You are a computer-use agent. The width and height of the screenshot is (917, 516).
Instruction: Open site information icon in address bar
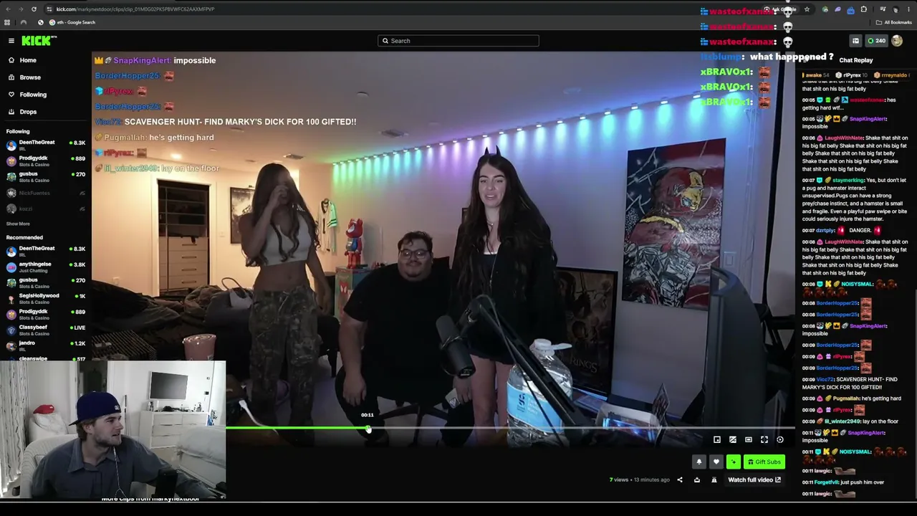tap(49, 9)
